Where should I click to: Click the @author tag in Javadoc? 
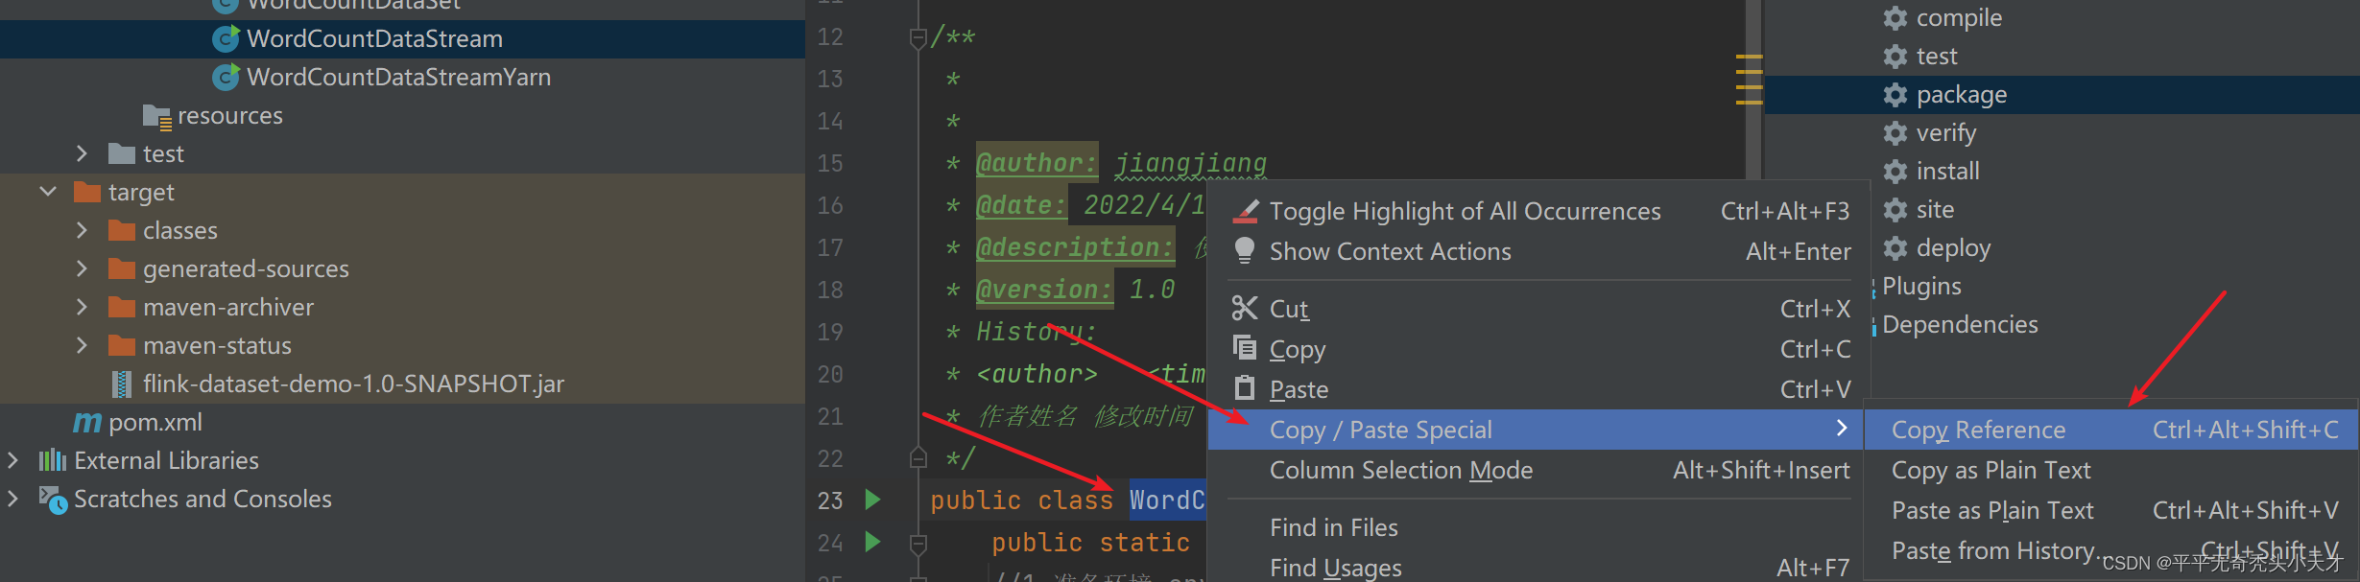coord(1037,163)
